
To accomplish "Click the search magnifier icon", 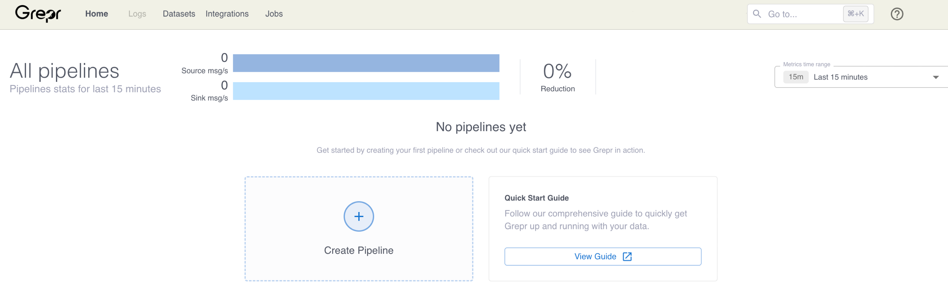I will pyautogui.click(x=757, y=14).
